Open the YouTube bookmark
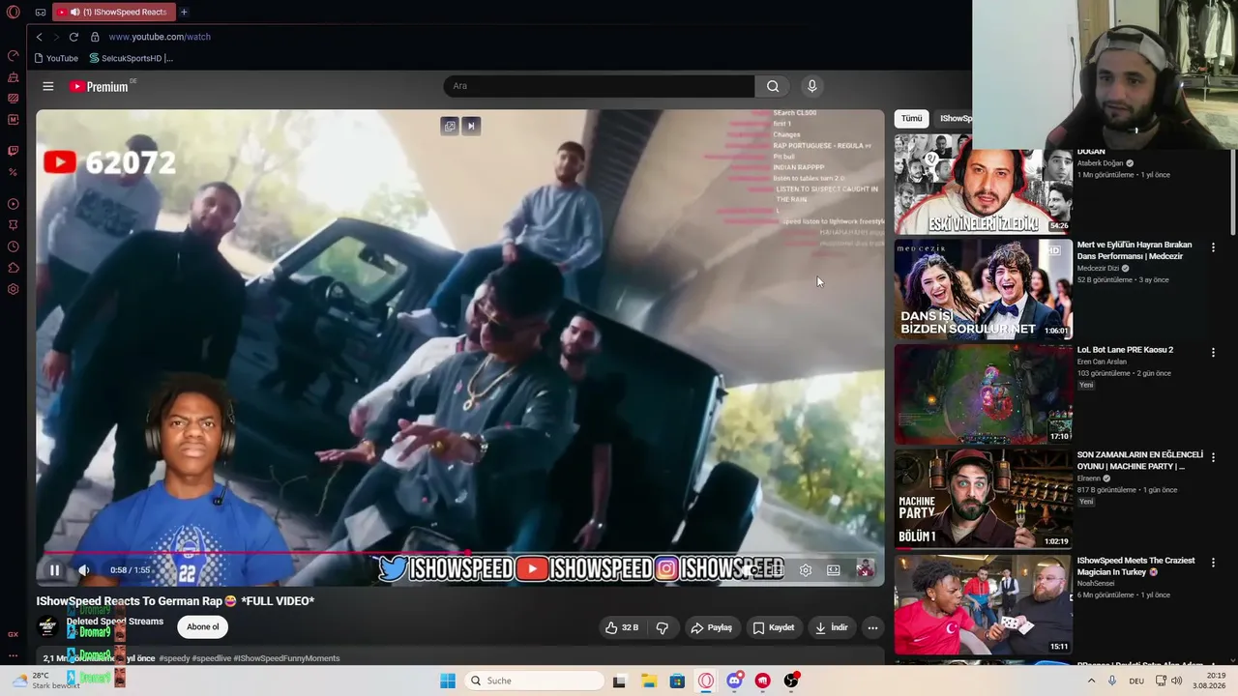The height and width of the screenshot is (696, 1238). [x=56, y=58]
